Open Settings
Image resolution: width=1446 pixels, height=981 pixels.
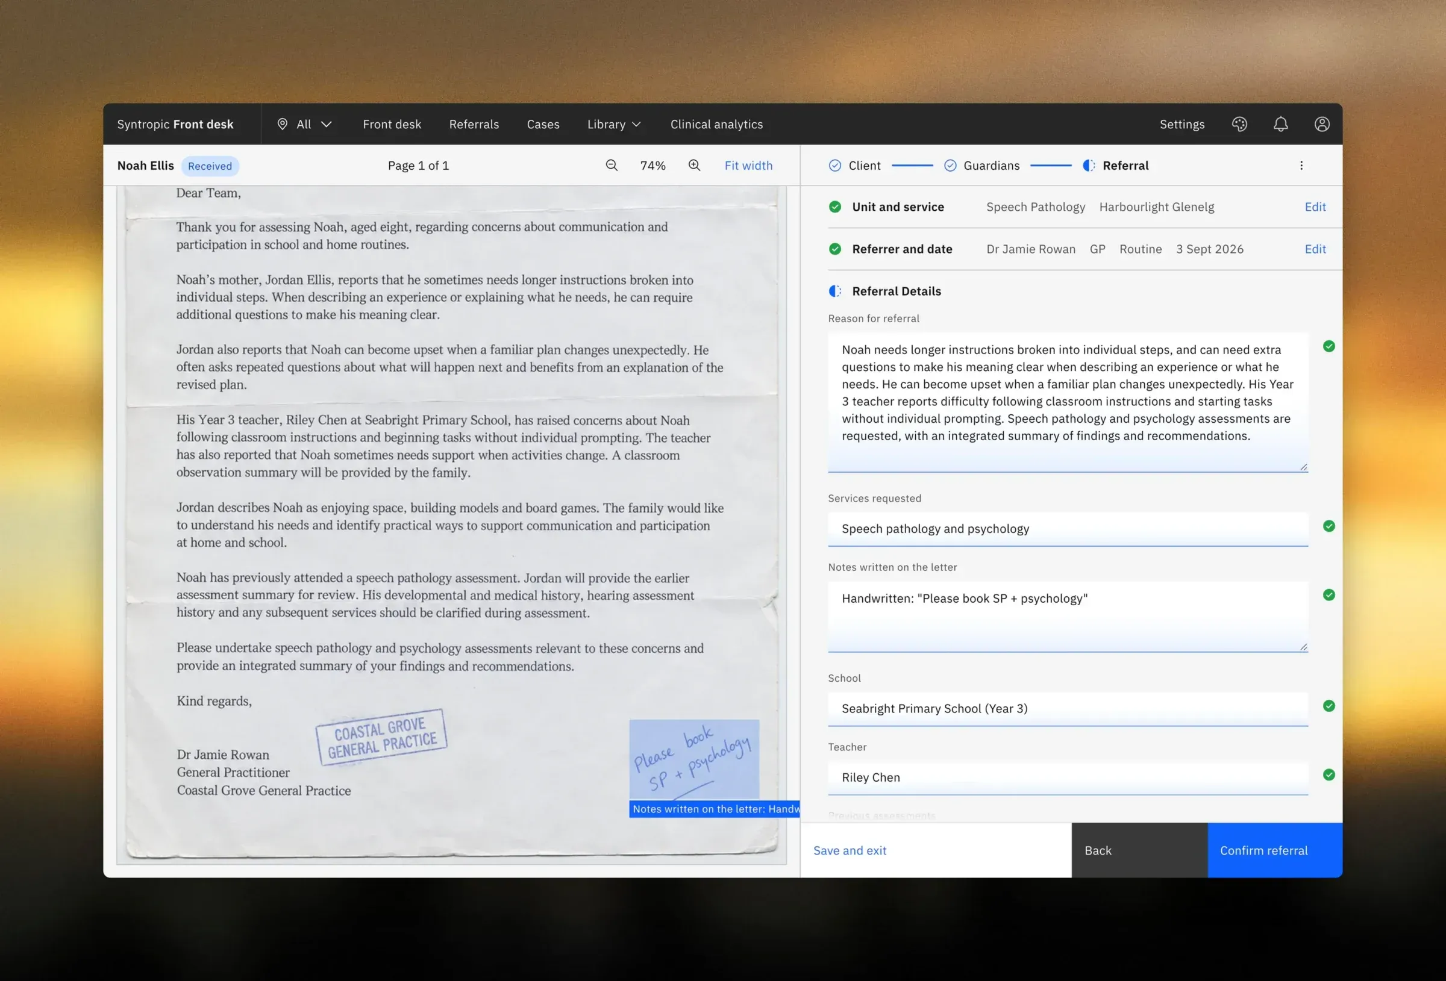1182,125
